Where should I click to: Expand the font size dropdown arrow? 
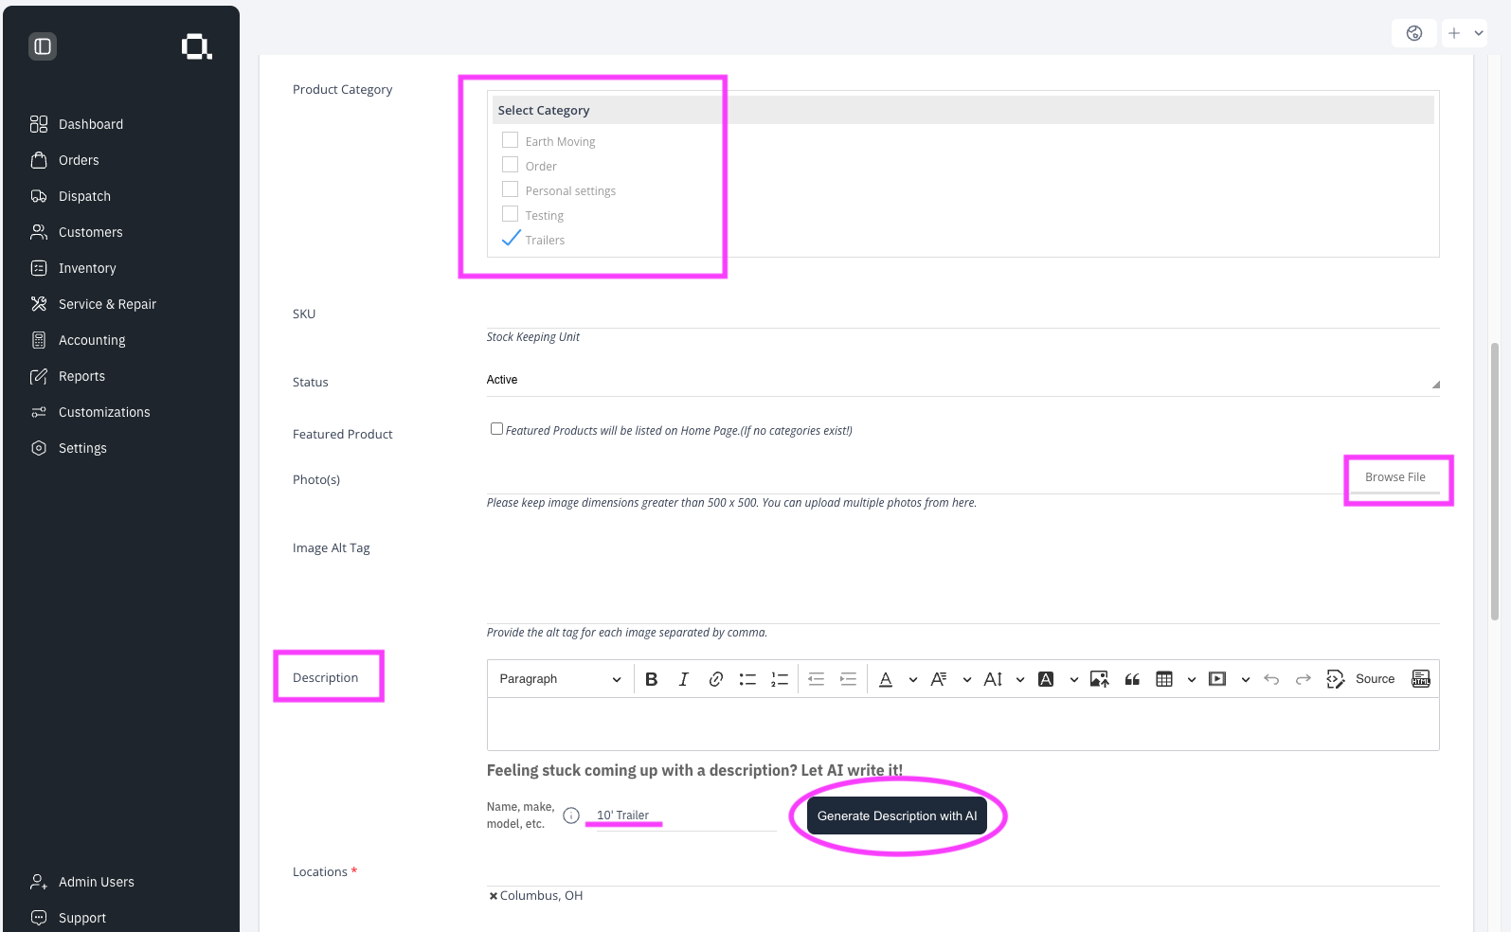[x=1020, y=679]
